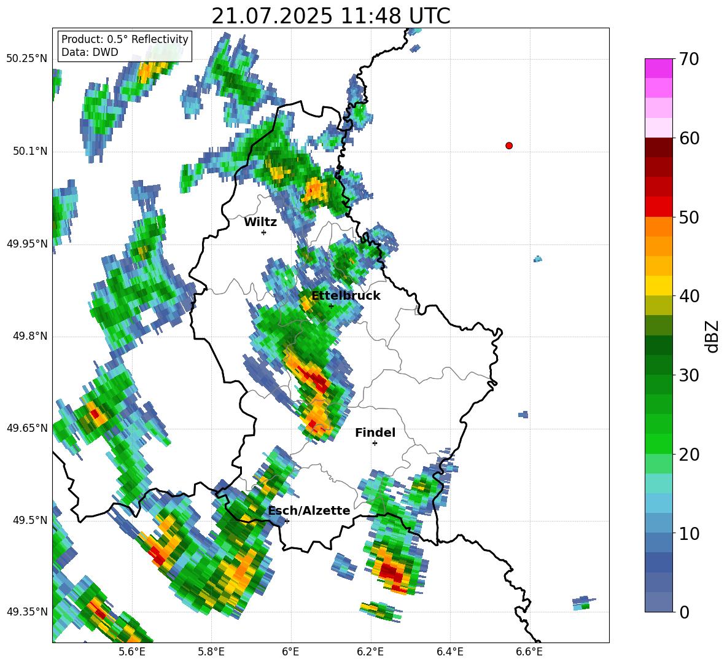Image resolution: width=727 pixels, height=664 pixels.
Task: Click the 'Product: 0.5° Reflectivity' text
Action: 125,39
